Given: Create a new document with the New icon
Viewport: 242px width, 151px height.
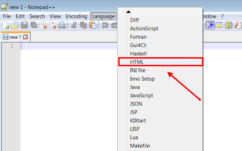Looking at the screenshot, I should pos(6,25).
